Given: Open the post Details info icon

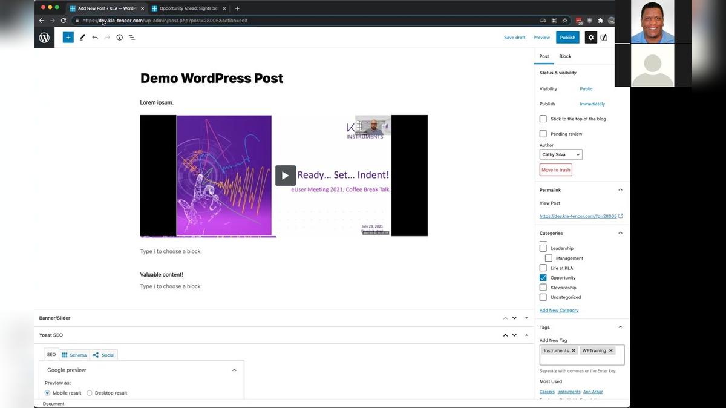Looking at the screenshot, I should point(119,38).
